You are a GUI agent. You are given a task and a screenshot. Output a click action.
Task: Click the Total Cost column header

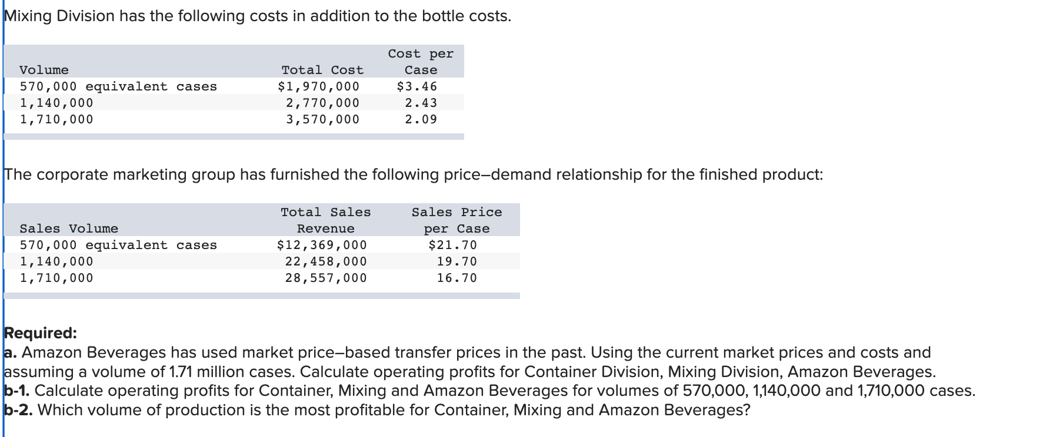point(322,70)
